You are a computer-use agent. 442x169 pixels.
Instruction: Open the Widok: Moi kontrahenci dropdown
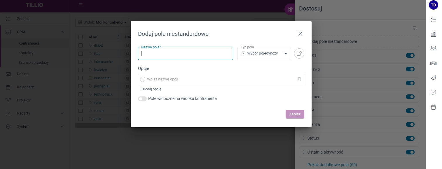[102, 22]
